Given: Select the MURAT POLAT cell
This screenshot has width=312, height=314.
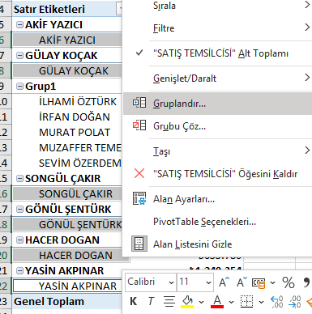Looking at the screenshot, I should pyautogui.click(x=67, y=132).
